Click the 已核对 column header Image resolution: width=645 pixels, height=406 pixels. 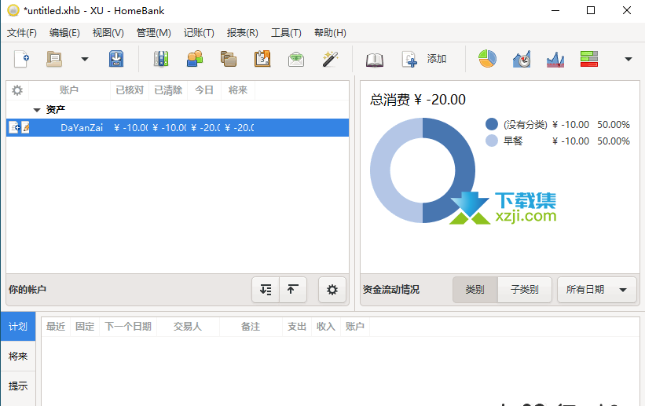coord(130,90)
